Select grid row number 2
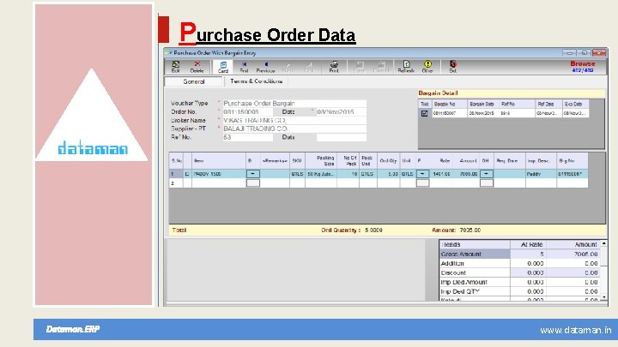618x347 pixels. 176,183
